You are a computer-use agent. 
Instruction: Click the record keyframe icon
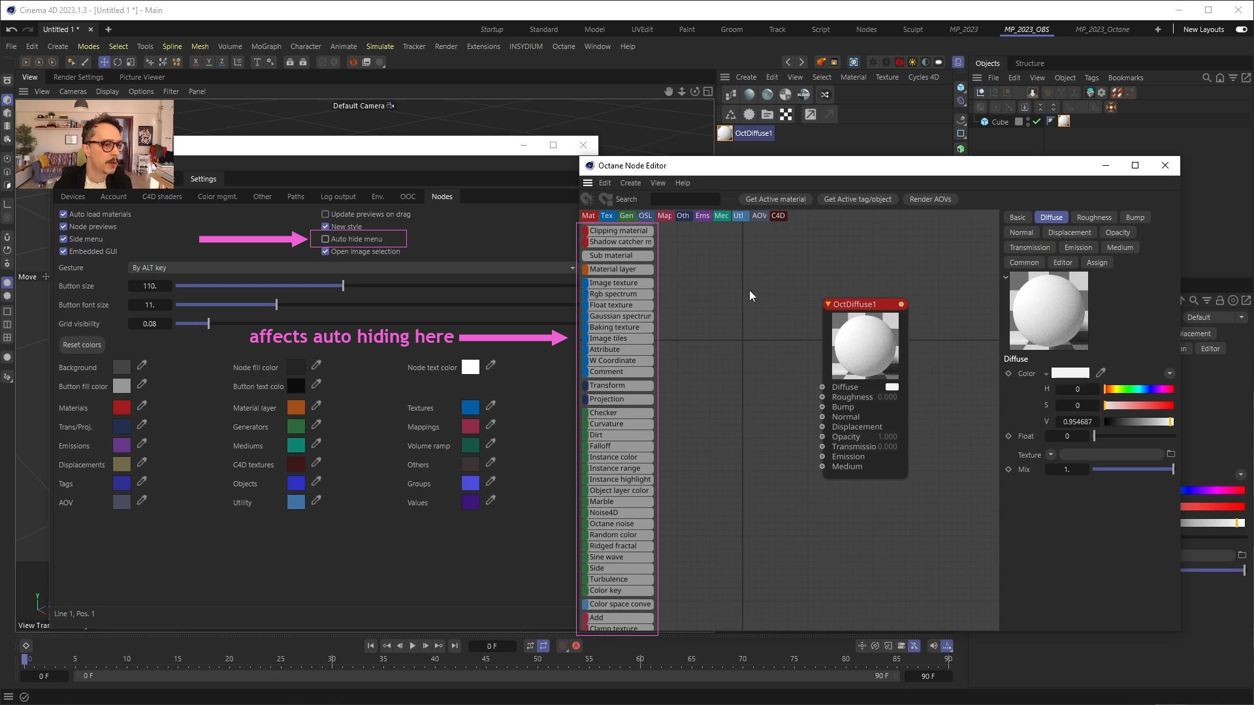562,646
